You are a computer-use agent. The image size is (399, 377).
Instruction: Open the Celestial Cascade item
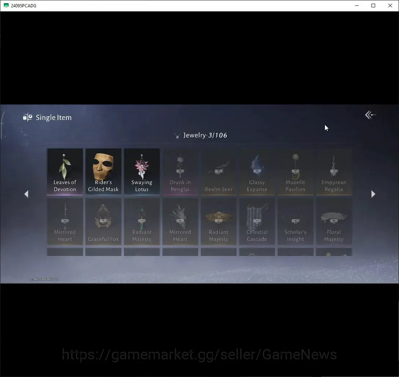pos(257,222)
